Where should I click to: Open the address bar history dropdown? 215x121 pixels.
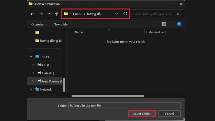pyautogui.click(x=116, y=14)
